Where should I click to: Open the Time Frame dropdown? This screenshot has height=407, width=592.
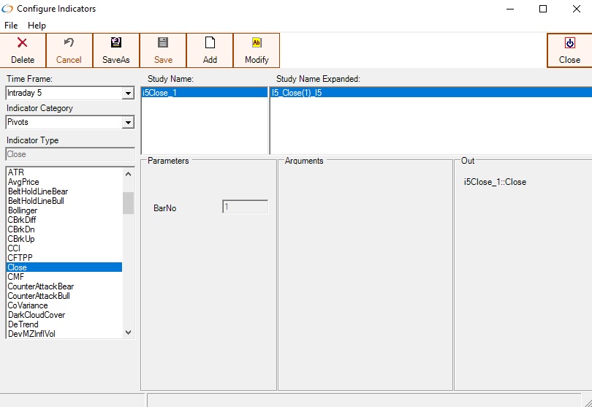coord(128,94)
